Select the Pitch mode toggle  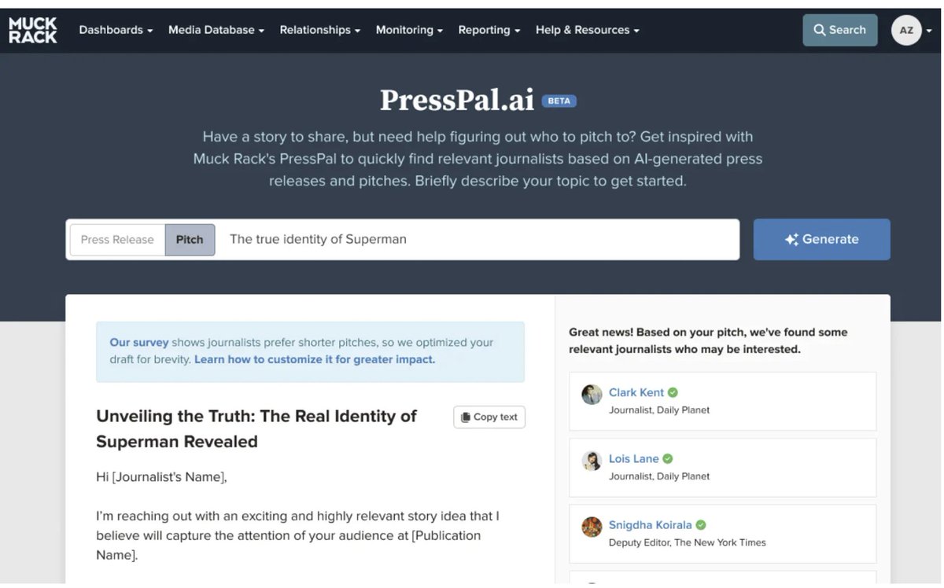pos(190,240)
